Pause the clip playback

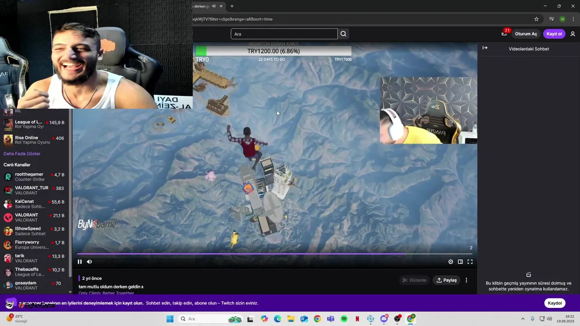pos(80,262)
